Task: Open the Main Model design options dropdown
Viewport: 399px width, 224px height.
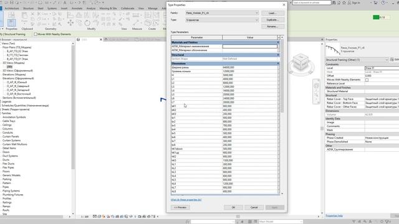Action: (x=281, y=222)
